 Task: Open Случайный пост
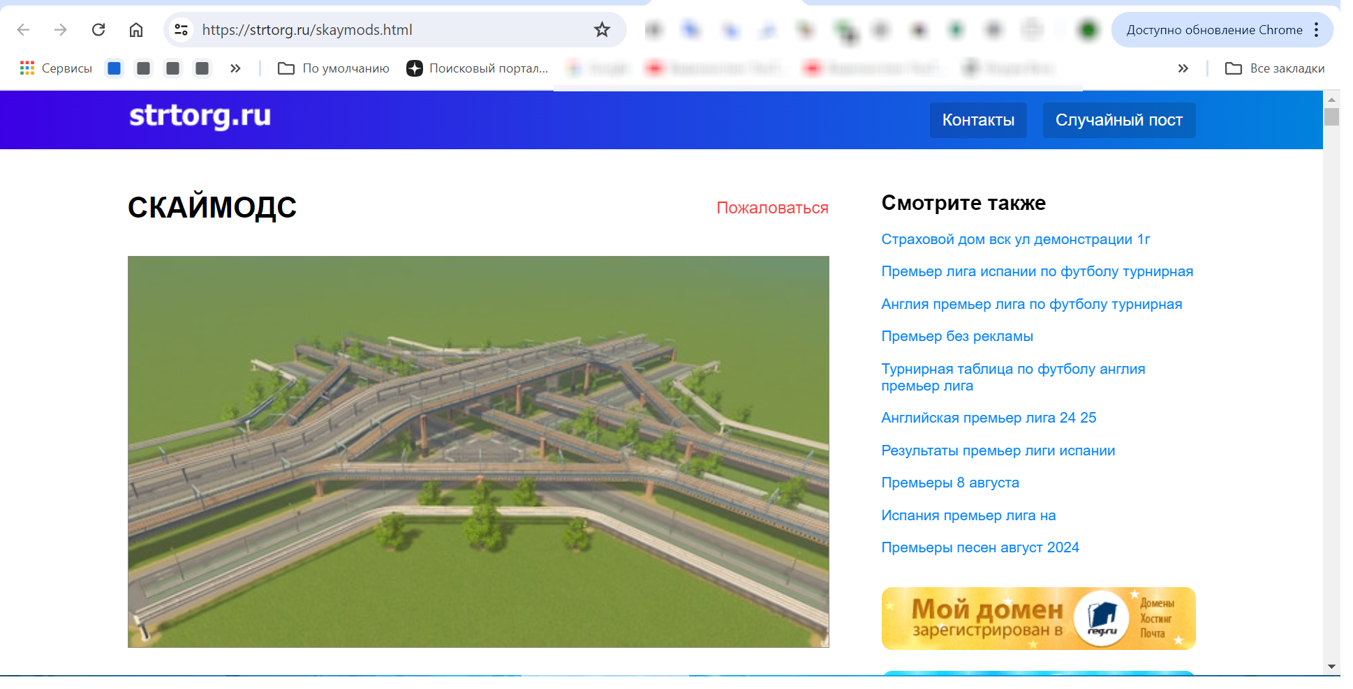[x=1119, y=120]
